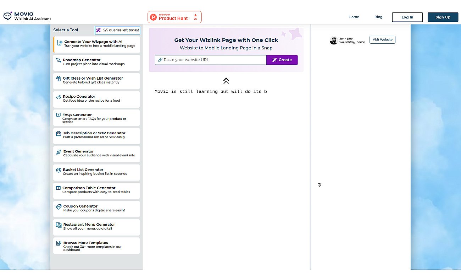Click "Website to Mobile Landing Page in a Snap"
The width and height of the screenshot is (461, 280).
coord(226,48)
